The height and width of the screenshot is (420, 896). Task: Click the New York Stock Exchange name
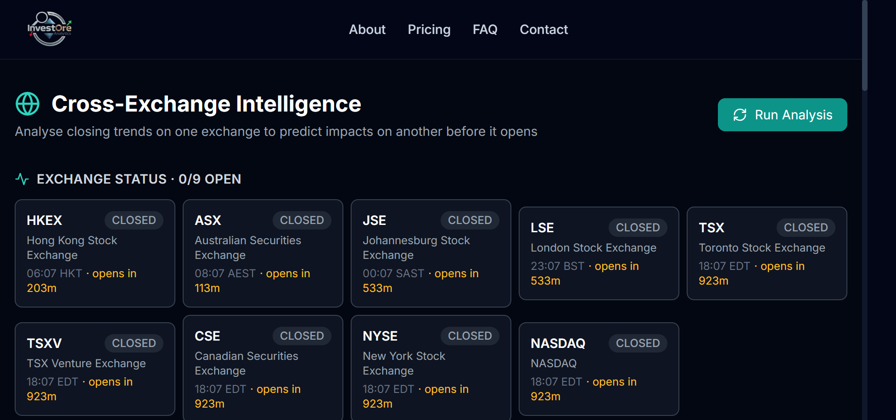tap(404, 364)
